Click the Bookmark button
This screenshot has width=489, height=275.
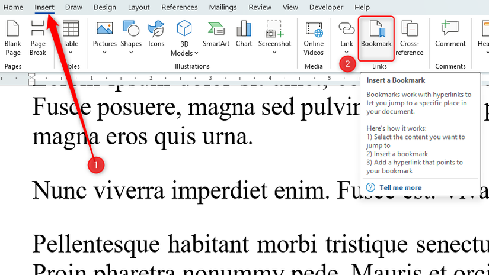click(x=376, y=35)
